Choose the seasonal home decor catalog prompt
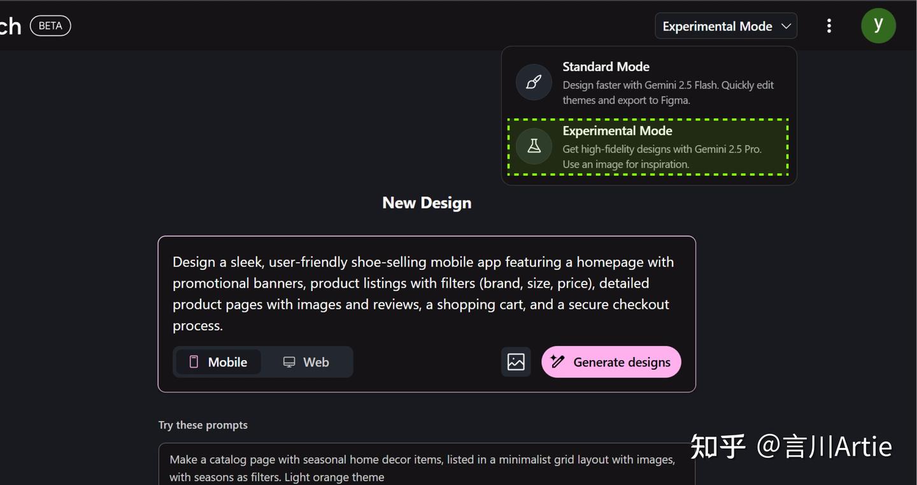The image size is (917, 485). point(426,467)
